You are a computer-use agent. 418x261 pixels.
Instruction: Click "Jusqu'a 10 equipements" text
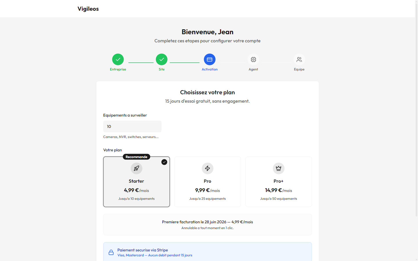(x=136, y=199)
